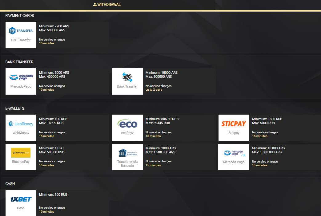The height and width of the screenshot is (216, 321).
Task: Click the E-Wallets section heading
Action: (x=15, y=108)
